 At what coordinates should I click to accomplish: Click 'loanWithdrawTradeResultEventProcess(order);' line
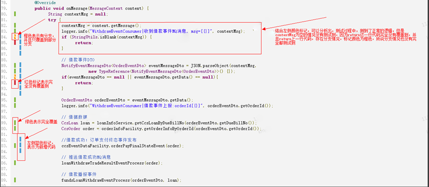pos(112,163)
